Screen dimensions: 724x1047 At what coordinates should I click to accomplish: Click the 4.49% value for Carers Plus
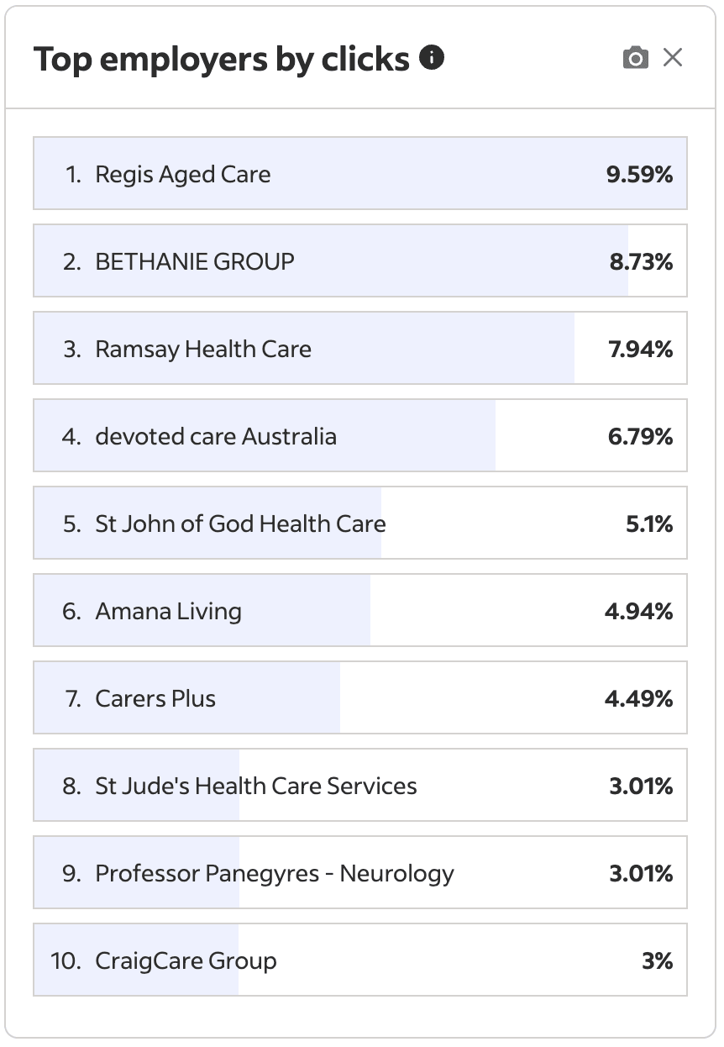click(638, 698)
